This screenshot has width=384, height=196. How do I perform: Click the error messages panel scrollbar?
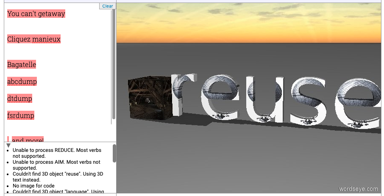tap(114, 153)
